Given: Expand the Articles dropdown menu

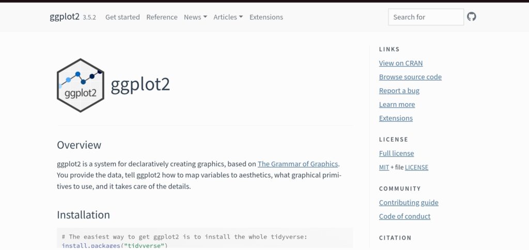Looking at the screenshot, I should (228, 17).
